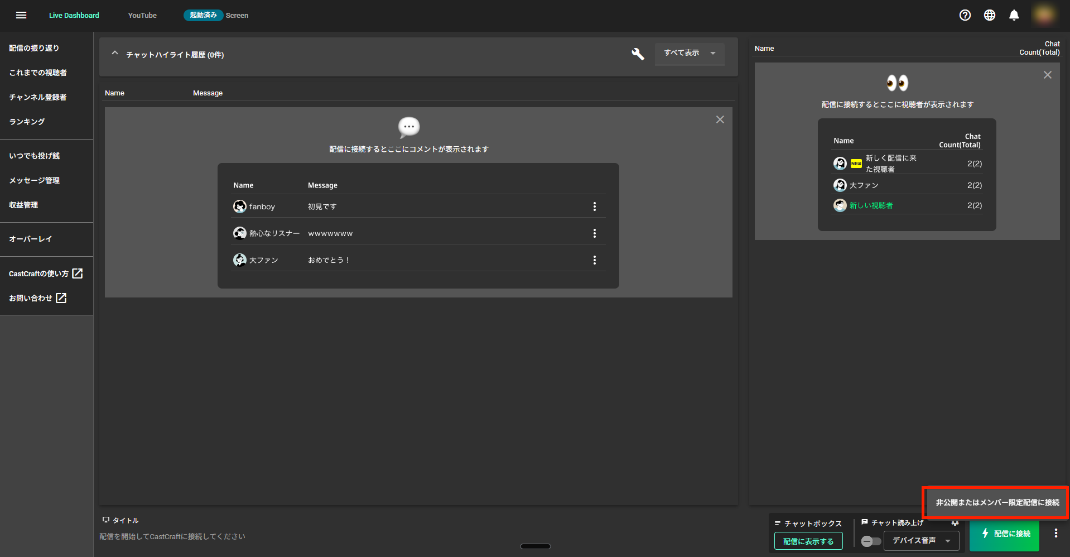Close the viewer placeholder panel with its X
The width and height of the screenshot is (1070, 557).
tap(1048, 75)
